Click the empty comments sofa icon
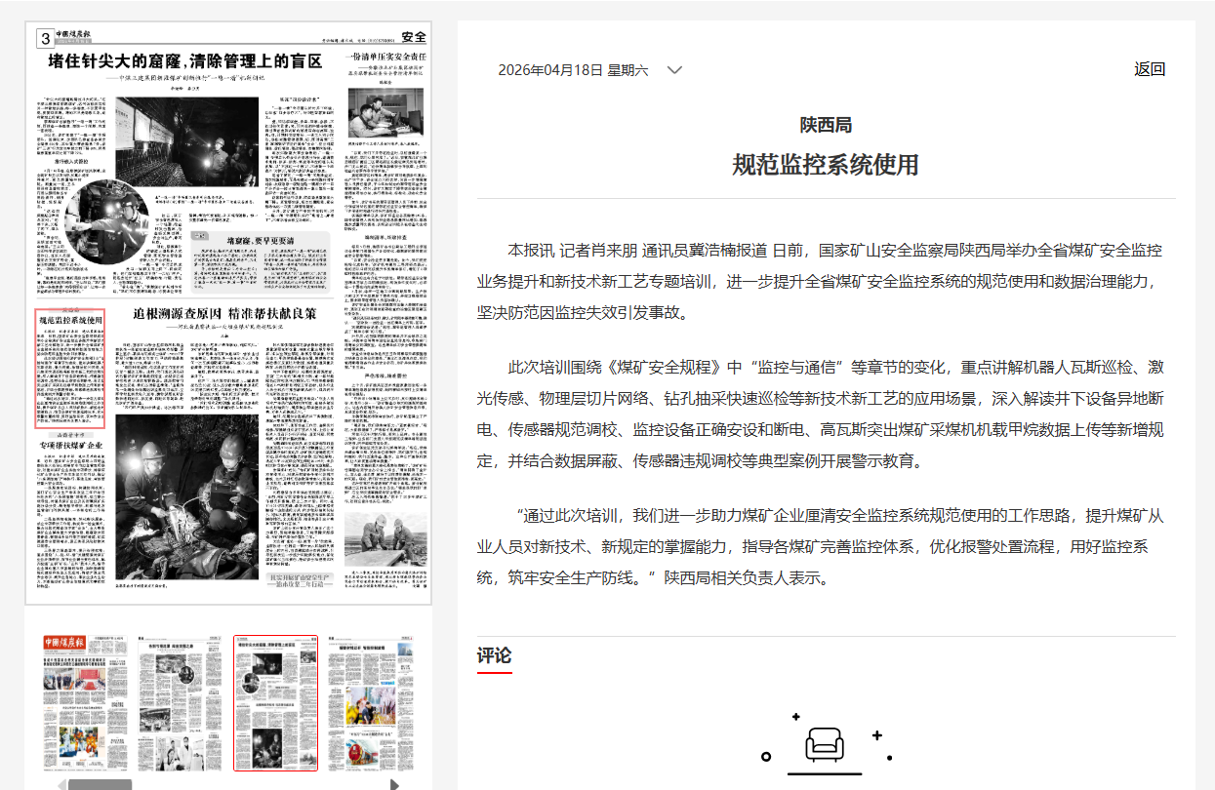The height and width of the screenshot is (790, 1215). click(x=825, y=746)
